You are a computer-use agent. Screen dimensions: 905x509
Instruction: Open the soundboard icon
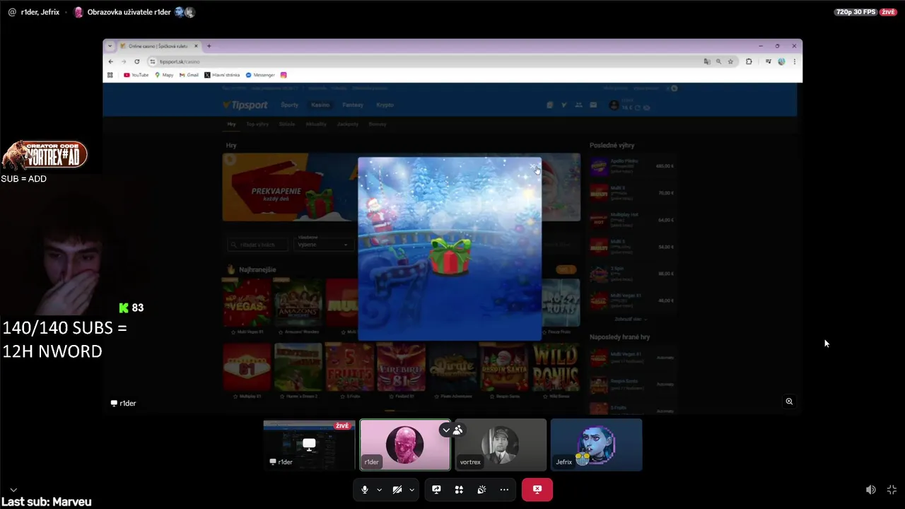[x=481, y=489]
